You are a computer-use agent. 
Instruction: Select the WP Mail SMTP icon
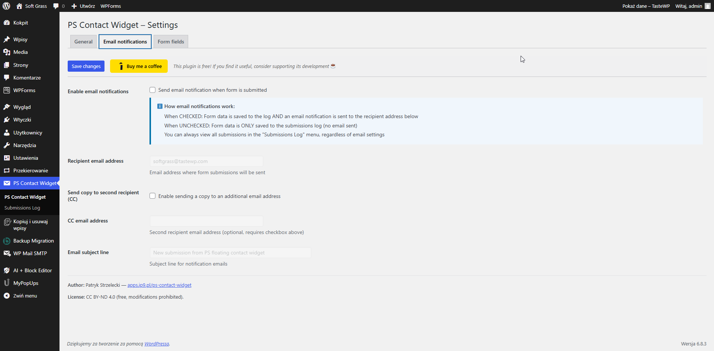point(7,253)
